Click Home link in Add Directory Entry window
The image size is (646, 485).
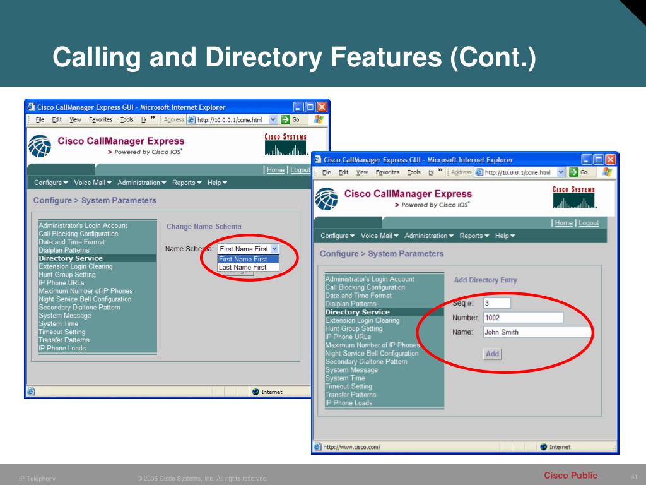(563, 223)
